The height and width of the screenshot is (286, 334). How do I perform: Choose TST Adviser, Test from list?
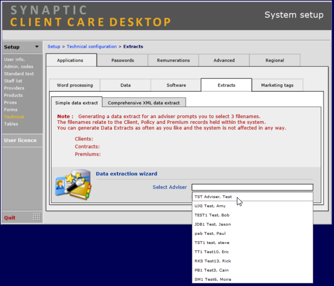pyautogui.click(x=253, y=197)
